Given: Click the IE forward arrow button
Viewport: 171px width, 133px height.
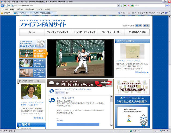Looking at the screenshot, I should point(6,6).
